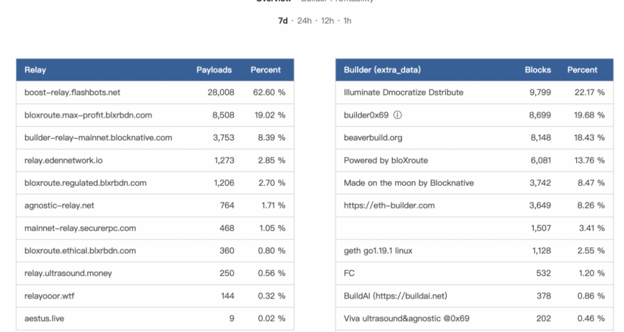Screen dimensions: 624x332
Task: Click the Relay column header
Action: 35,70
